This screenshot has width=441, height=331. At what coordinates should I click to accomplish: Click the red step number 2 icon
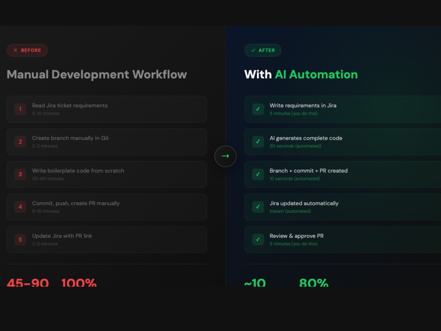point(20,142)
